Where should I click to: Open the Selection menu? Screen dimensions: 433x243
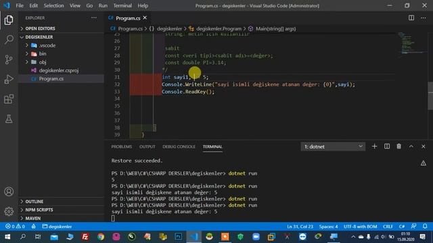(x=53, y=5)
